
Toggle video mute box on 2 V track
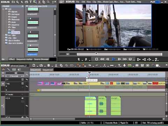click(x=22, y=79)
